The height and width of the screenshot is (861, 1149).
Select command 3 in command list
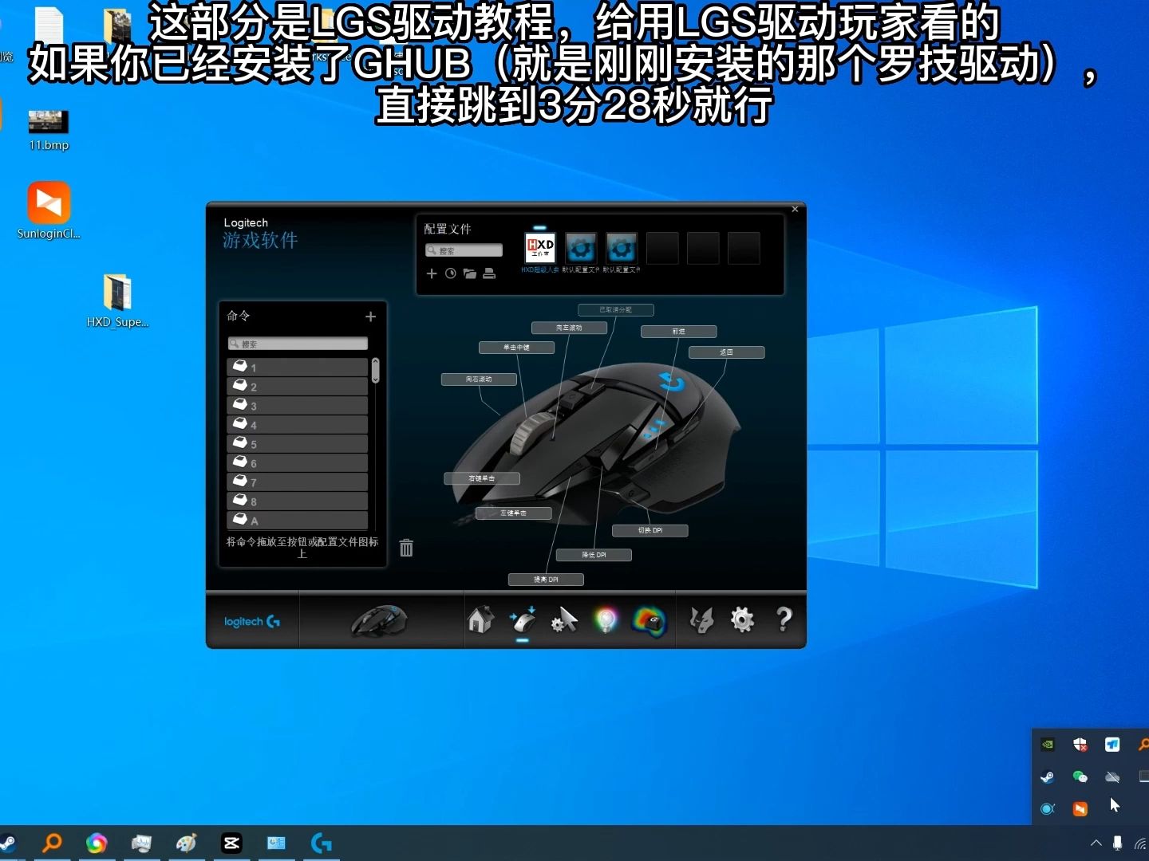[x=297, y=405]
